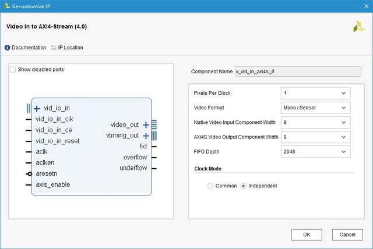Viewport: 373px width, 249px height.
Task: Click the Xilinx logo in dialog header
Action: click(x=359, y=27)
